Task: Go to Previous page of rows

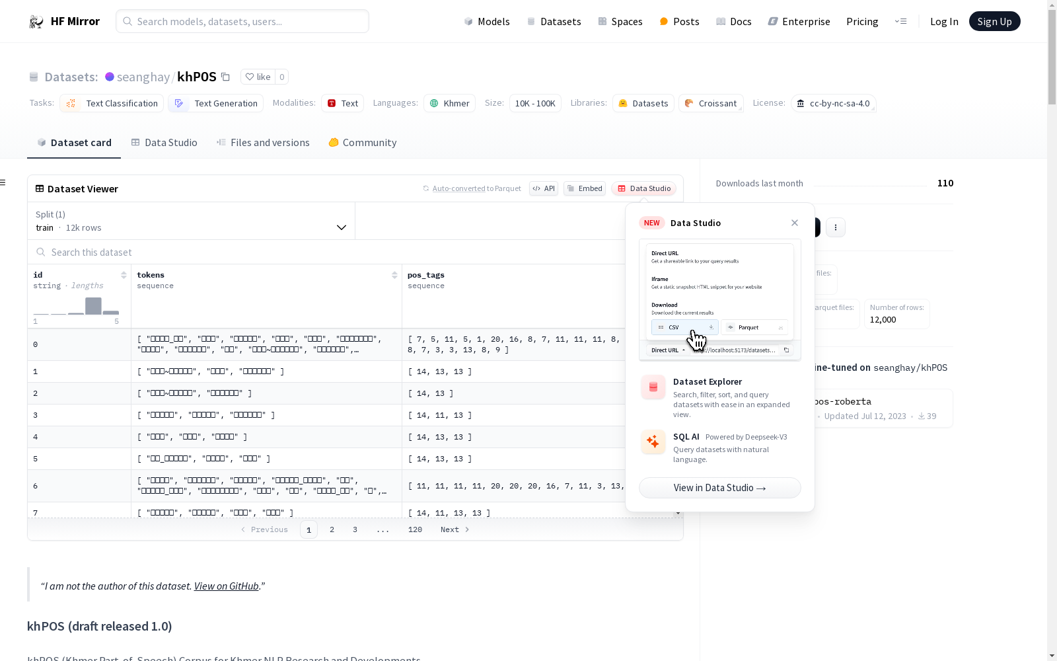Action: [264, 529]
